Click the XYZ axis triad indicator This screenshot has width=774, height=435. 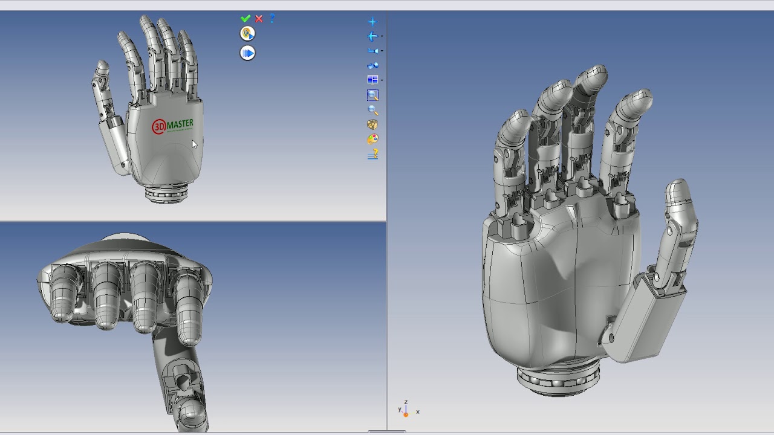(x=408, y=409)
